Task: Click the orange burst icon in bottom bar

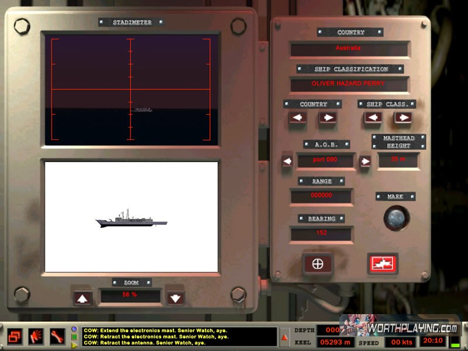Action: coord(36,336)
